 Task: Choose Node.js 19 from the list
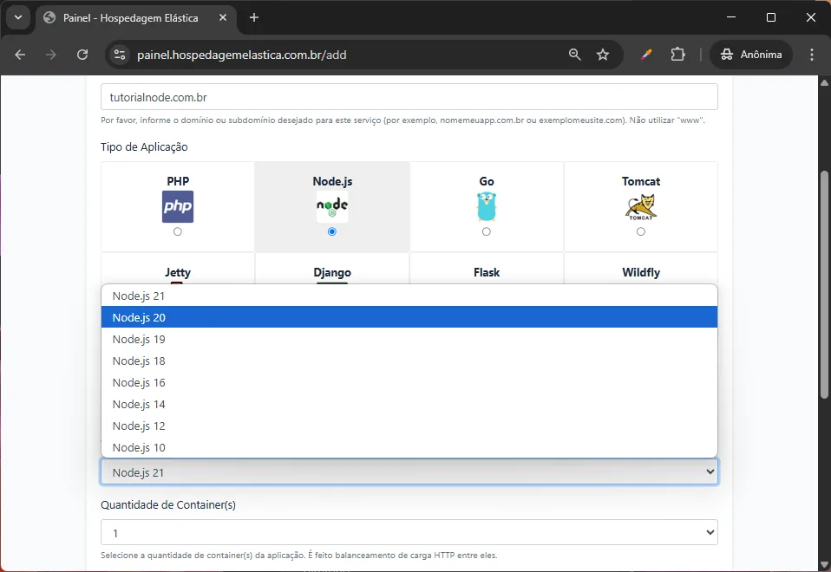click(409, 339)
